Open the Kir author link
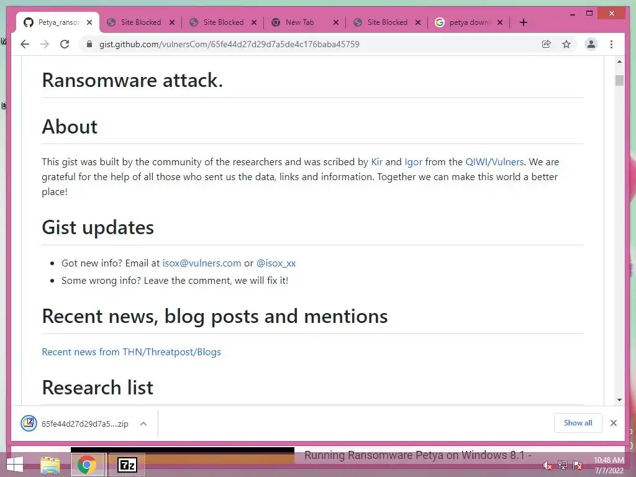636x477 pixels. (376, 162)
